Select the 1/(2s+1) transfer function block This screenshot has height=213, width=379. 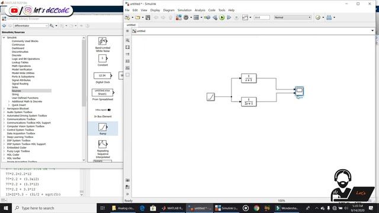click(x=249, y=102)
